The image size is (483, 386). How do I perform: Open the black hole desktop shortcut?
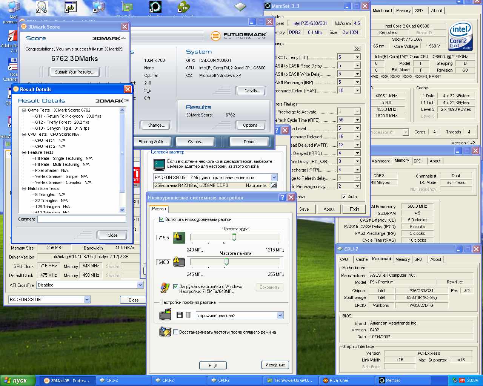coord(155,7)
